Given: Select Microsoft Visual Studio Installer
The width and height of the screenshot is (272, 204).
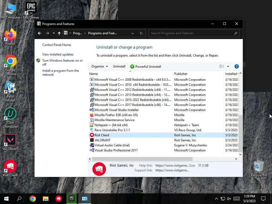Looking at the screenshot, I should click(x=163, y=110).
